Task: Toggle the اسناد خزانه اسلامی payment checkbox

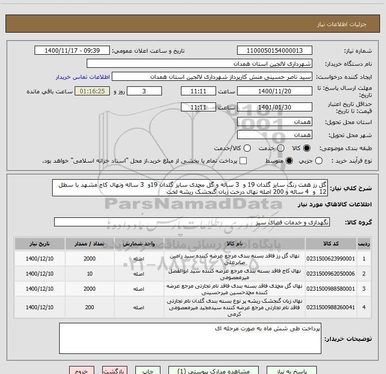Action: pyautogui.click(x=243, y=161)
